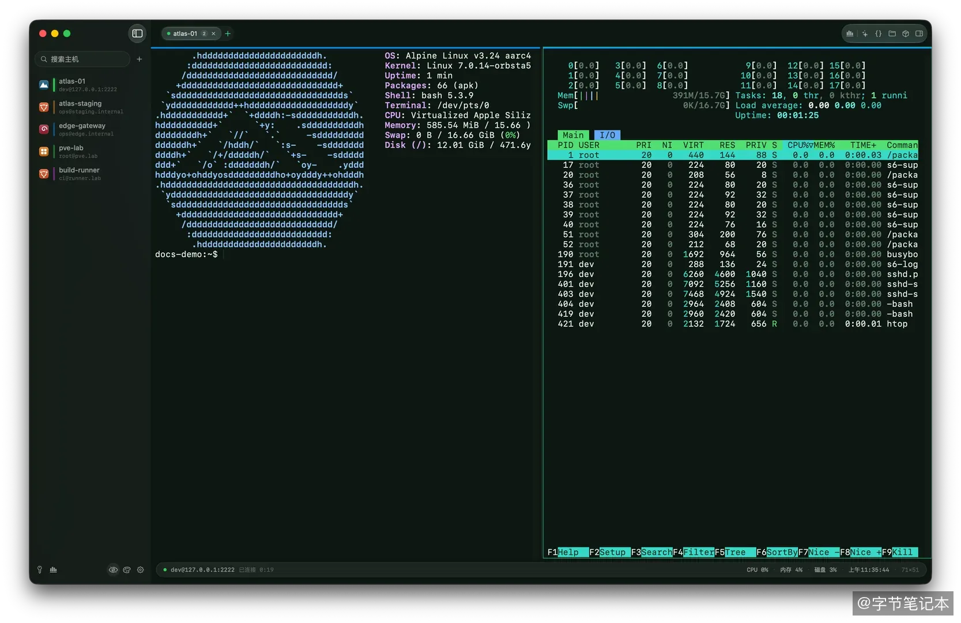961x623 pixels.
Task: Open the theme palette icon
Action: click(x=127, y=570)
